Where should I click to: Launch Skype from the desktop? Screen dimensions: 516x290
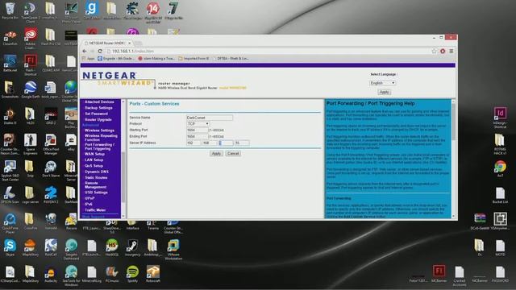[10, 247]
